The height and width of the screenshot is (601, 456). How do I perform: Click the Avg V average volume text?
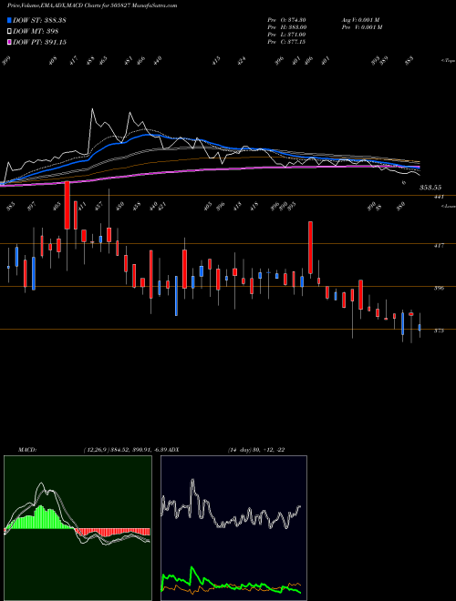360,20
